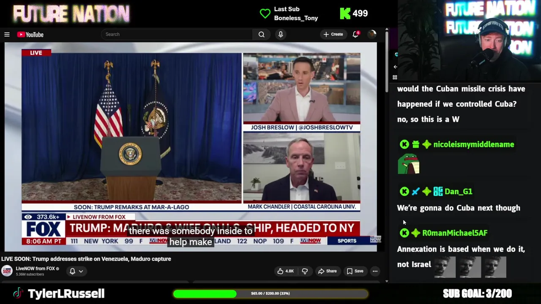This screenshot has width=541, height=304.
Task: Click the Boneless_Tony last sub name
Action: tap(296, 18)
